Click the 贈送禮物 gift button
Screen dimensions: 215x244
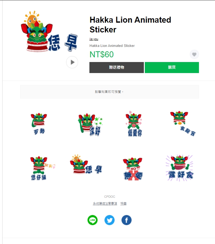(x=116, y=67)
